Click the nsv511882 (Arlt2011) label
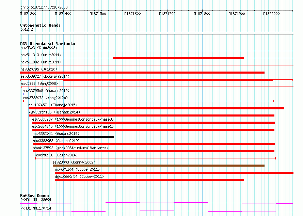This screenshot has width=303, height=216. 41,62
